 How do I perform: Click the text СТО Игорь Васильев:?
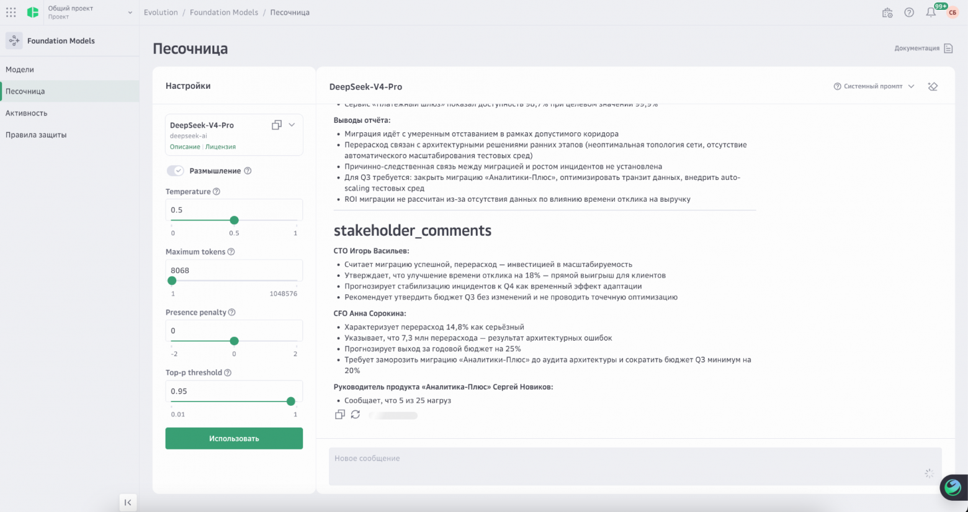(x=372, y=251)
